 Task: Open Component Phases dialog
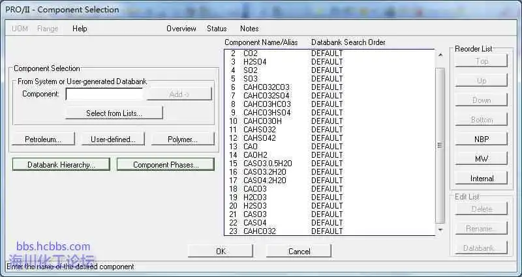pos(166,165)
